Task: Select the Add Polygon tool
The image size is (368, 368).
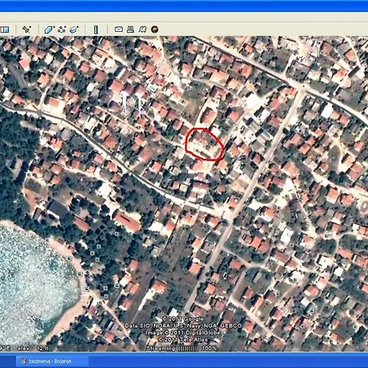Action: [x=49, y=29]
